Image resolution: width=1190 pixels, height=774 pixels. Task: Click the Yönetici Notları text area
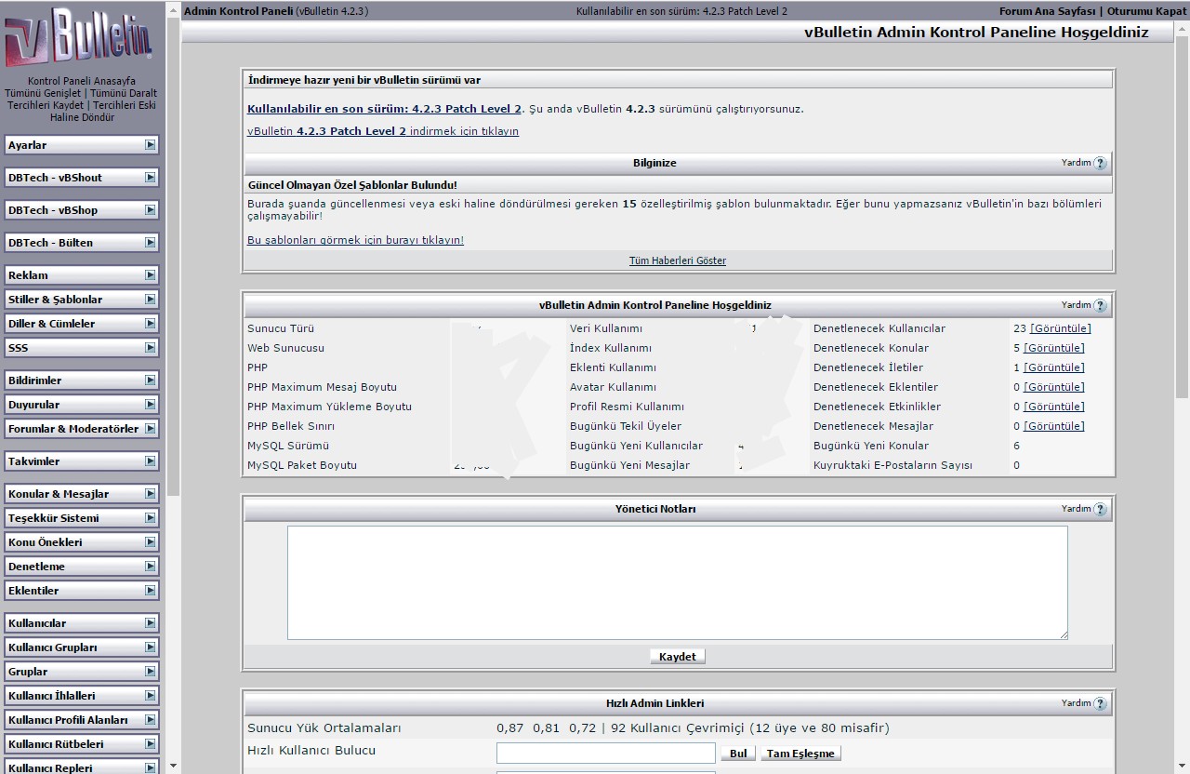click(x=678, y=583)
